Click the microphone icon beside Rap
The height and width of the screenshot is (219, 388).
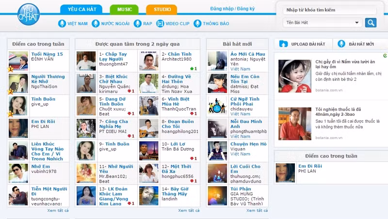coord(138,23)
